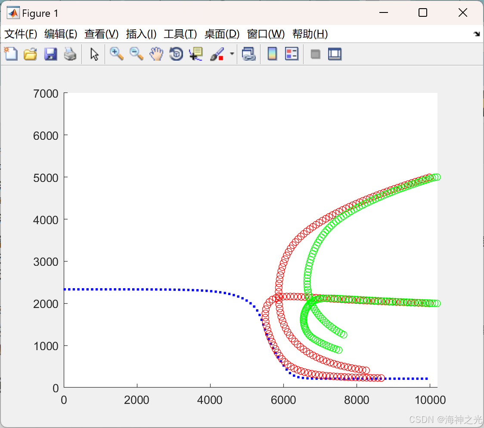Screen dimensions: 484x428
Task: Click the y-axis label 1000
Action: pyautogui.click(x=46, y=346)
